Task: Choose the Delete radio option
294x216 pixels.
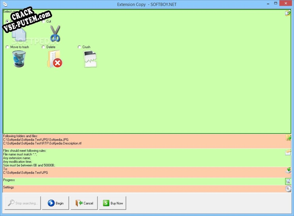Action: point(44,47)
